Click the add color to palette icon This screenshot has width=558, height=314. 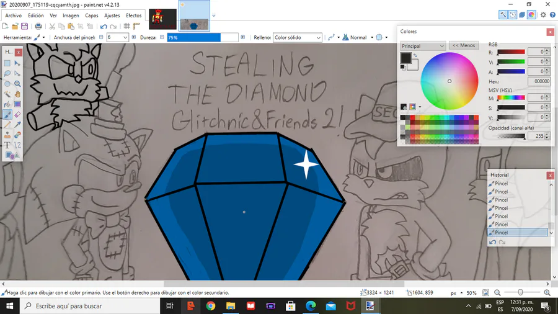point(404,107)
